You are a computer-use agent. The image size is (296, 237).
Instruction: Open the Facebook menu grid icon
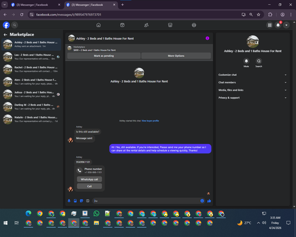[269, 25]
